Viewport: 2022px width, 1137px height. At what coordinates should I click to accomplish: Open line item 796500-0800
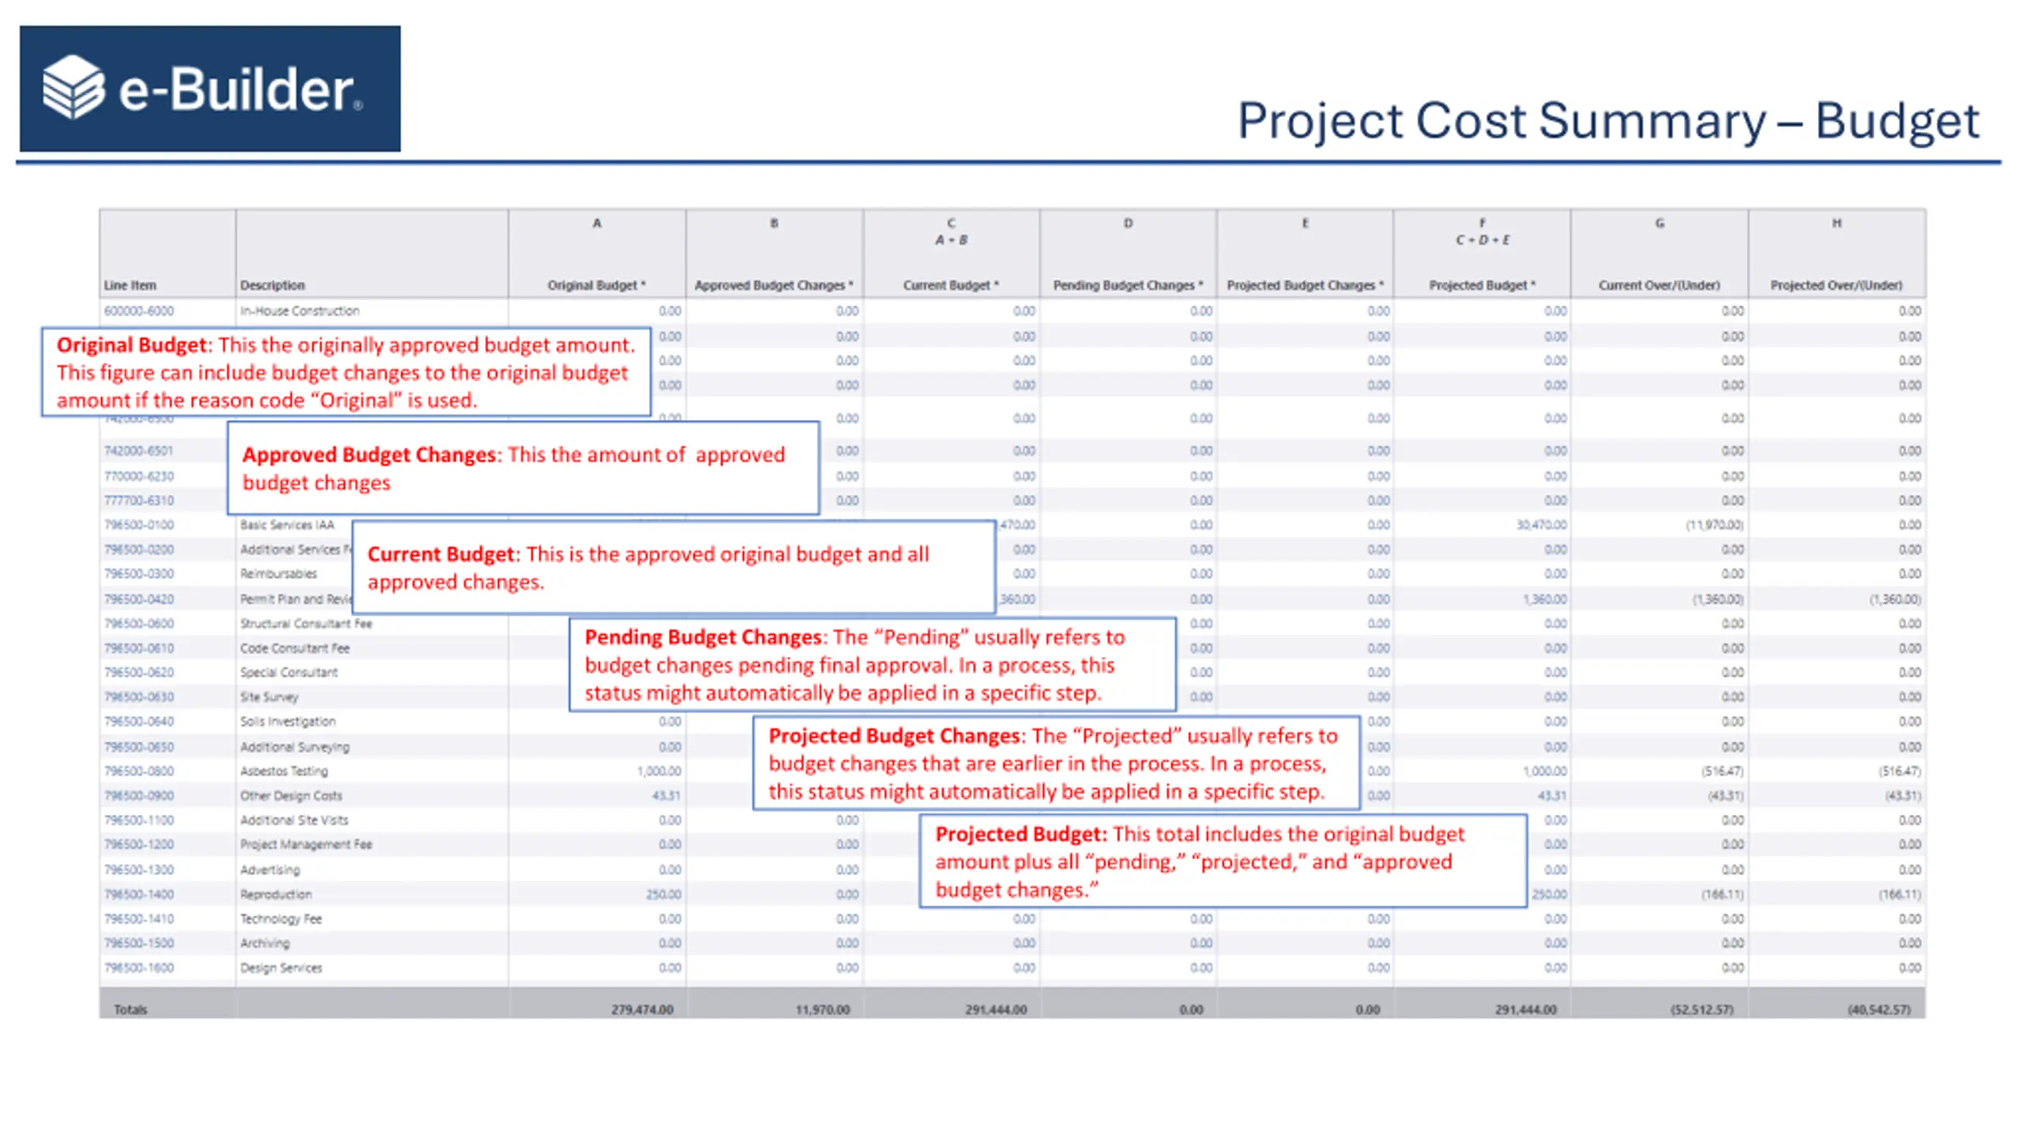(x=139, y=771)
